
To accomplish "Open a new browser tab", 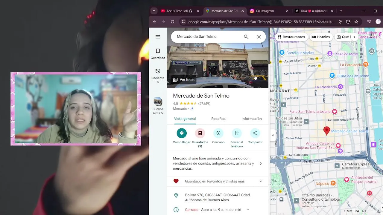I will click(x=341, y=11).
